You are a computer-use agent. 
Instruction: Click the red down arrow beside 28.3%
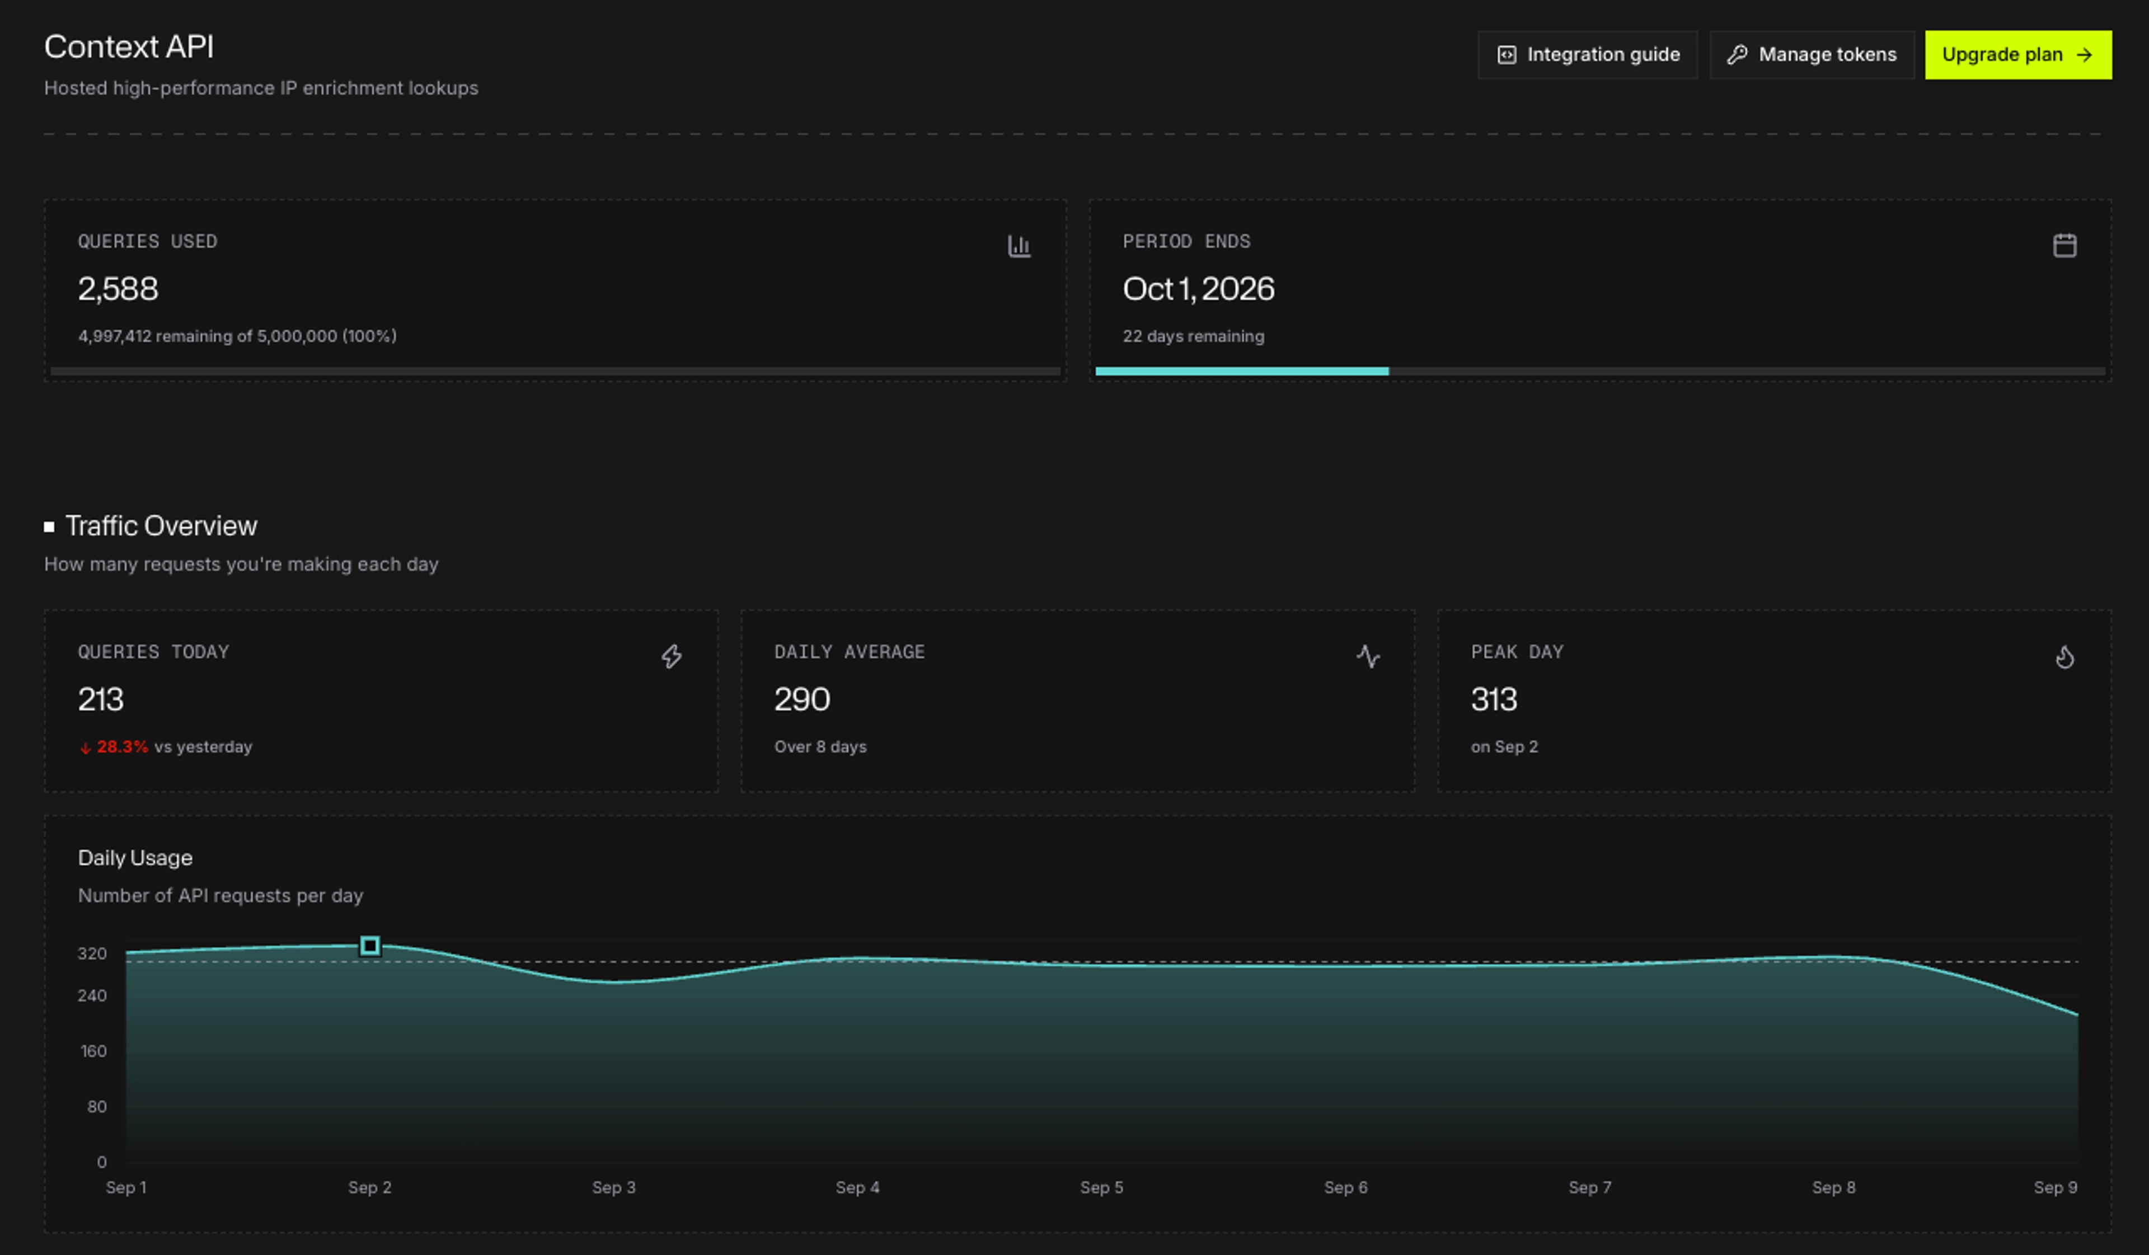point(85,748)
